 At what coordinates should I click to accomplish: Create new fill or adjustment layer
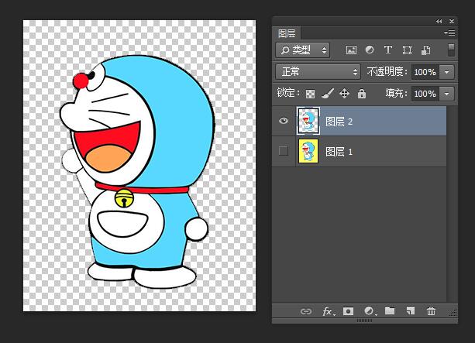(x=370, y=311)
